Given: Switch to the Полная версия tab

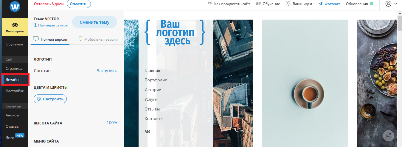Looking at the screenshot, I should (50, 39).
